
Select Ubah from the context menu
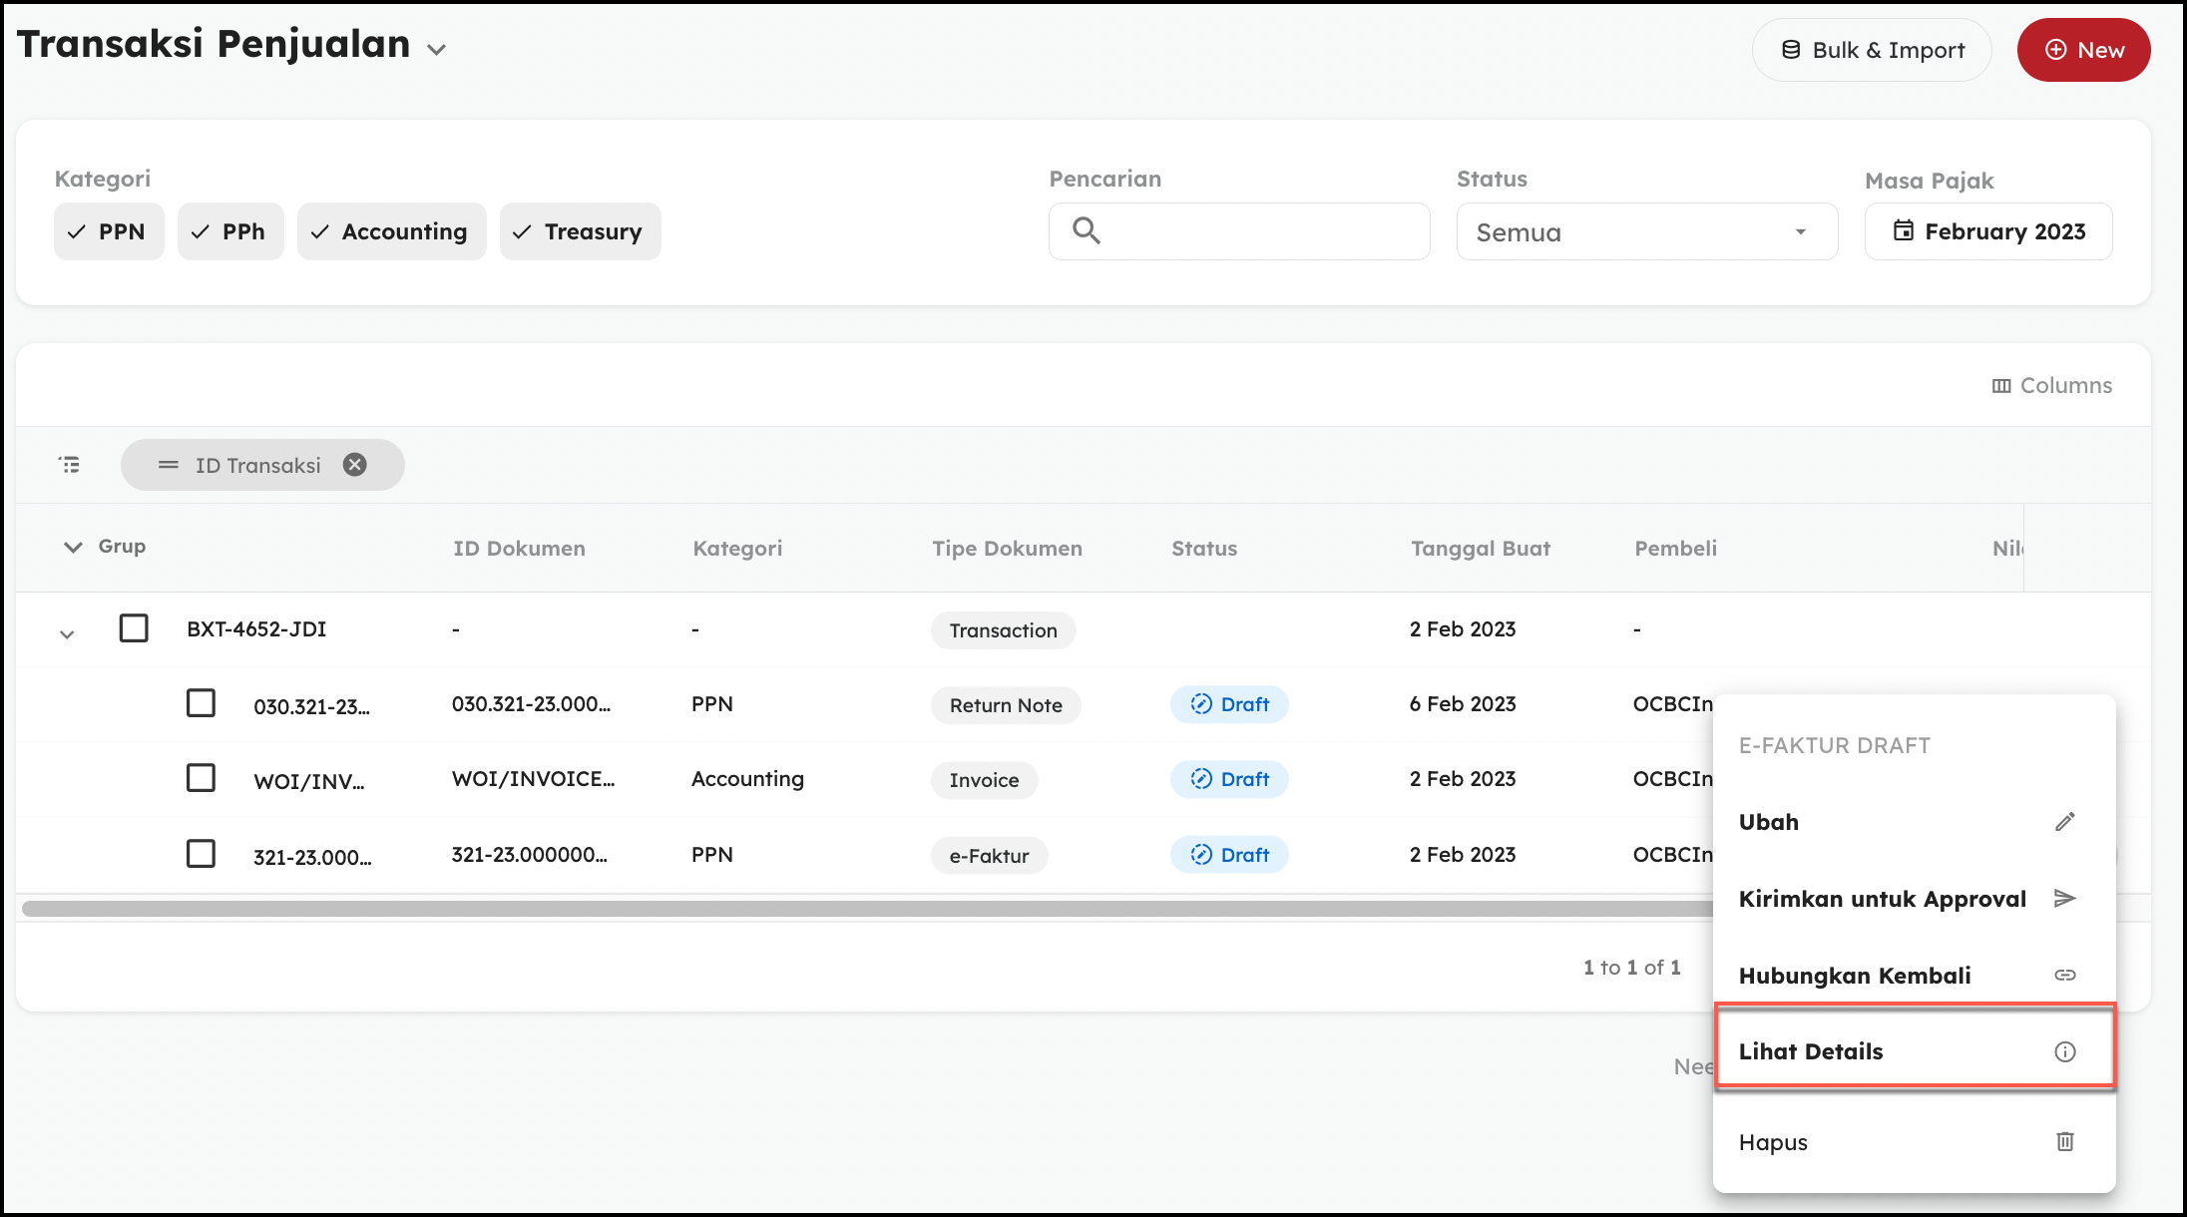click(x=1914, y=822)
